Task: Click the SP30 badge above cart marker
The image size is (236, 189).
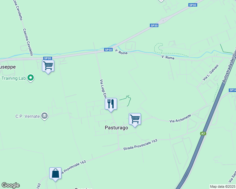Action: pos(48,58)
